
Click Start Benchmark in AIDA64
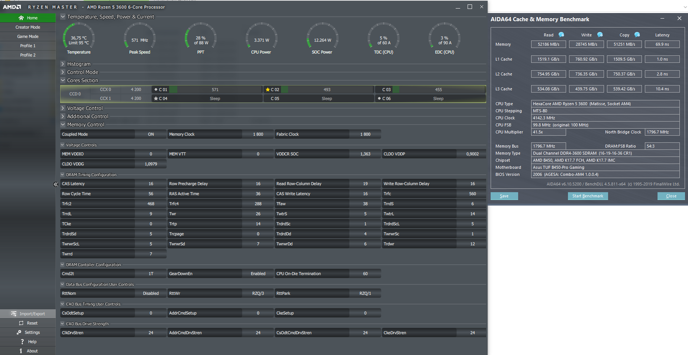[588, 196]
